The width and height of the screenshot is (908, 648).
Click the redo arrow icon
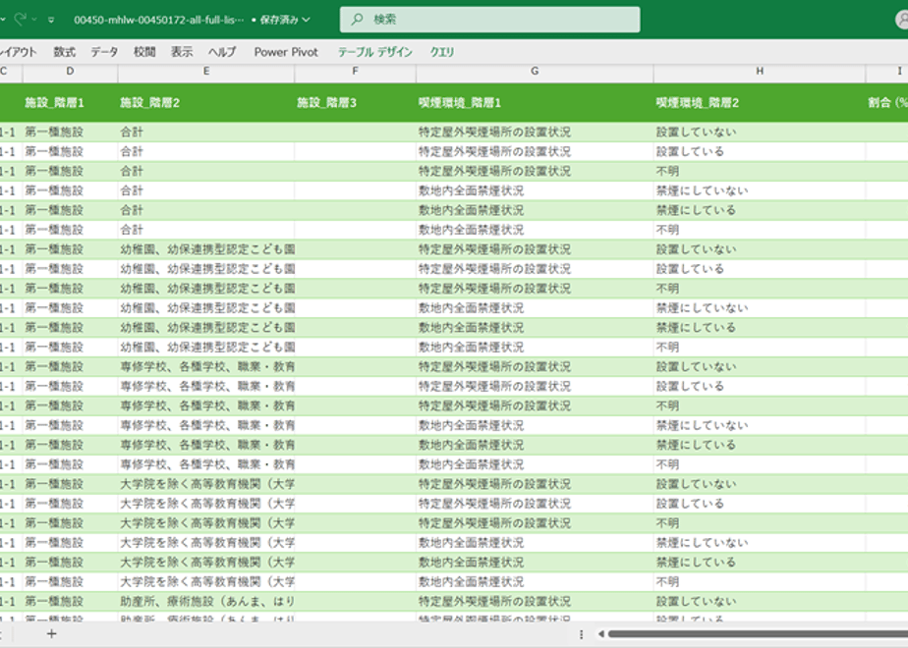click(x=21, y=19)
